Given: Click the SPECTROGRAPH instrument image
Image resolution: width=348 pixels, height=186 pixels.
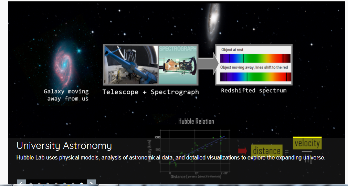Looking at the screenshot, I should tap(178, 65).
